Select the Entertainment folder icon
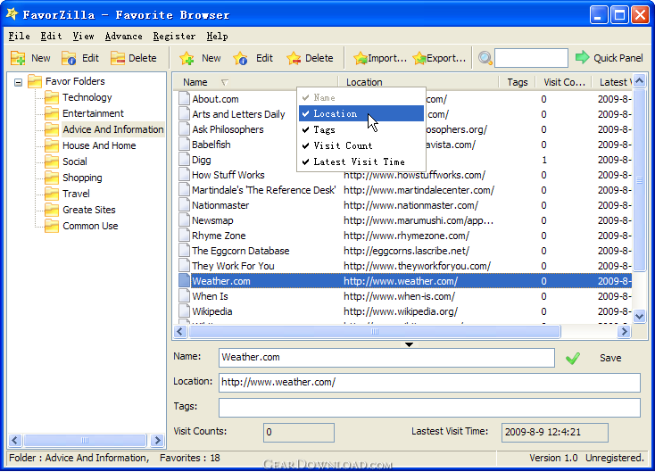655x472 pixels. tap(52, 113)
